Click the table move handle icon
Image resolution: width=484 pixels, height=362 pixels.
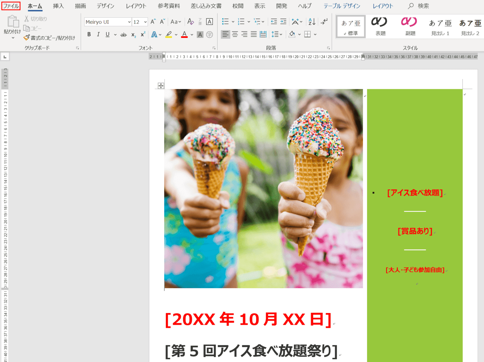tap(161, 86)
